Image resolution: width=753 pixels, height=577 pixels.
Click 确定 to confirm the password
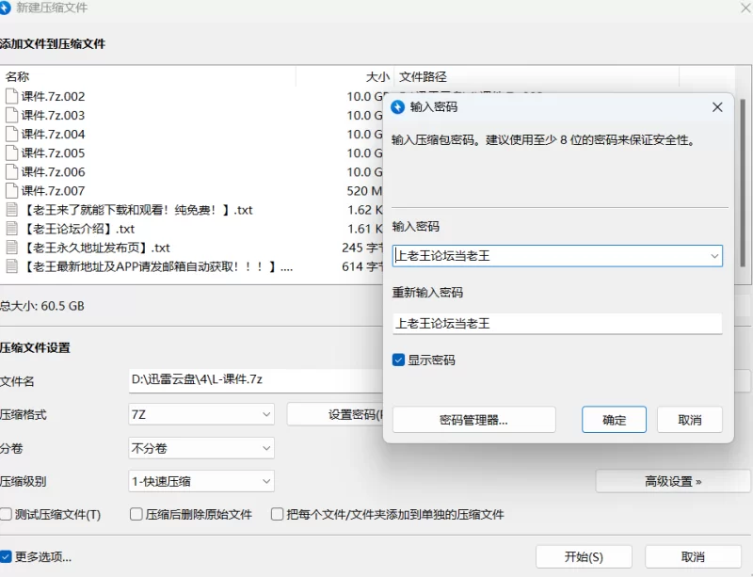point(615,420)
